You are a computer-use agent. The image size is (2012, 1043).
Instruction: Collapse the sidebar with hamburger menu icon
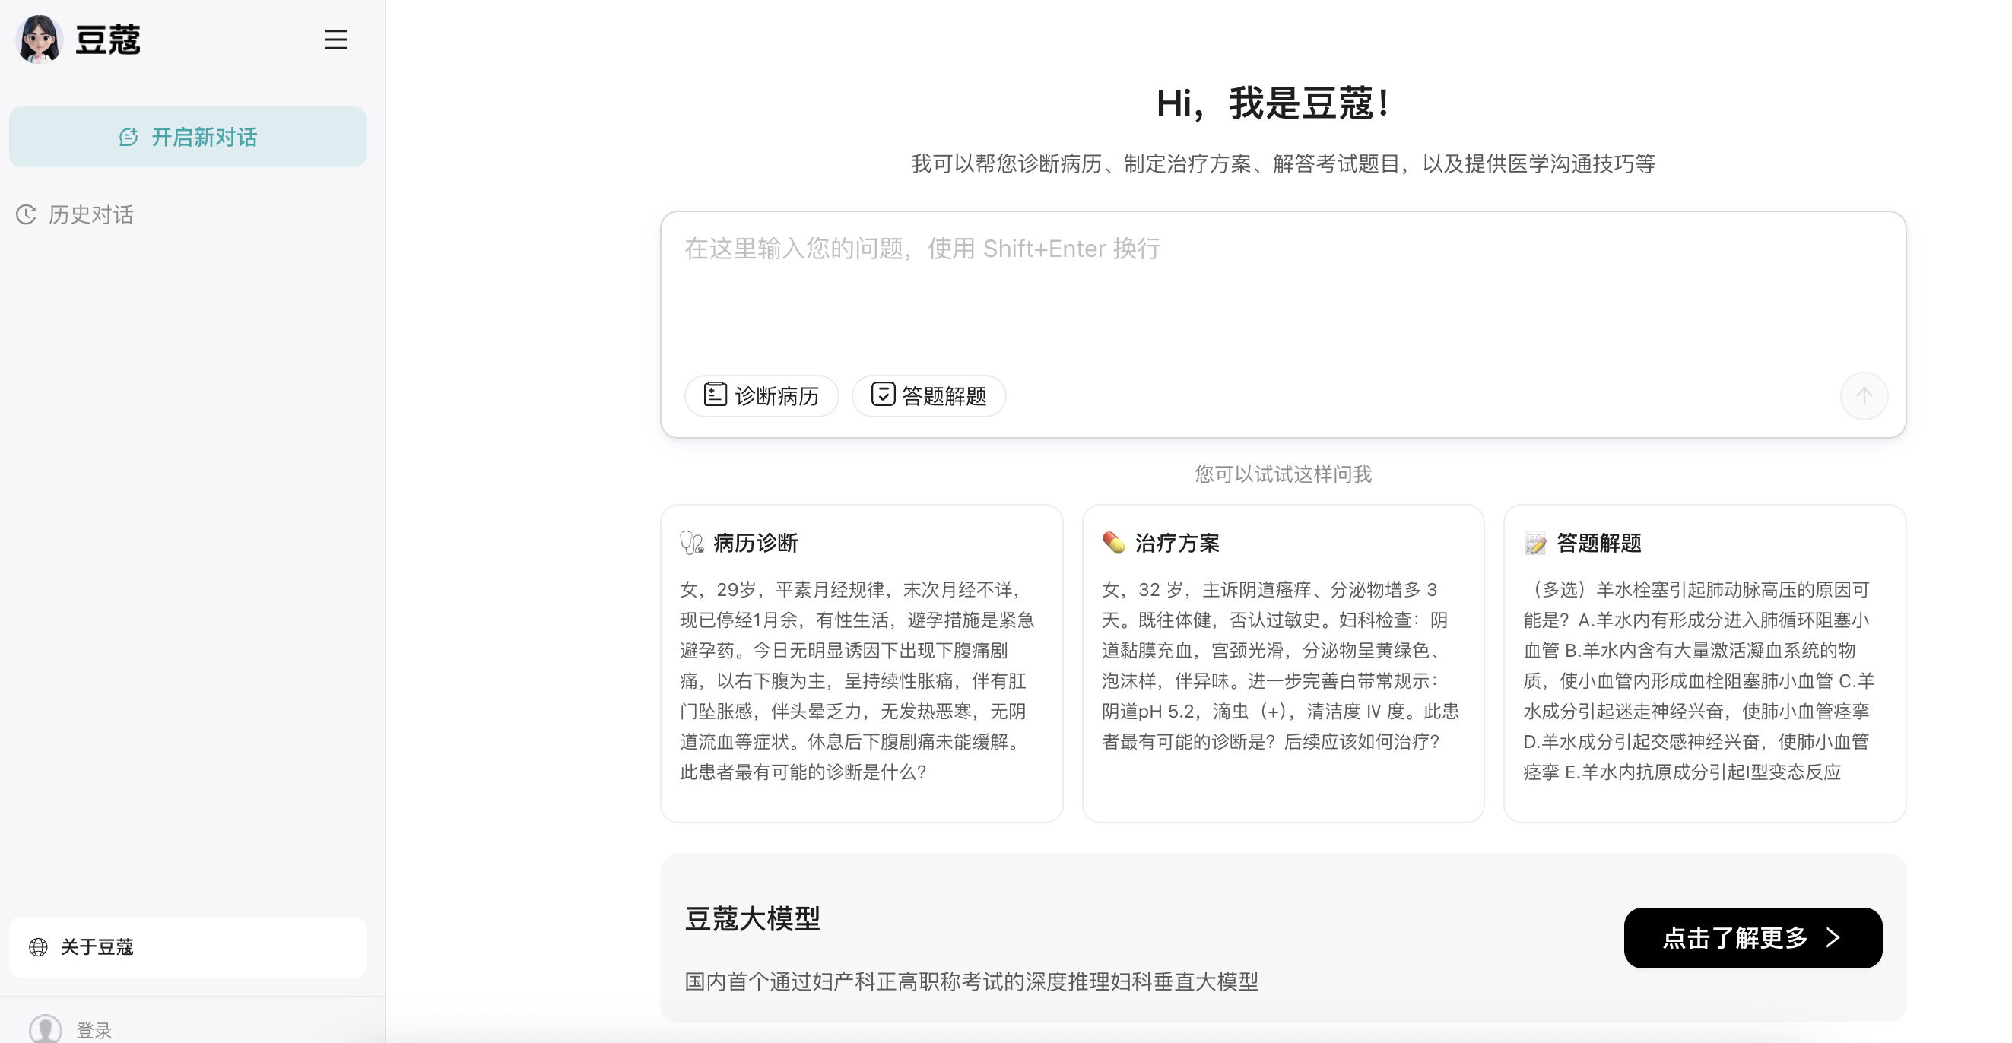pos(336,40)
